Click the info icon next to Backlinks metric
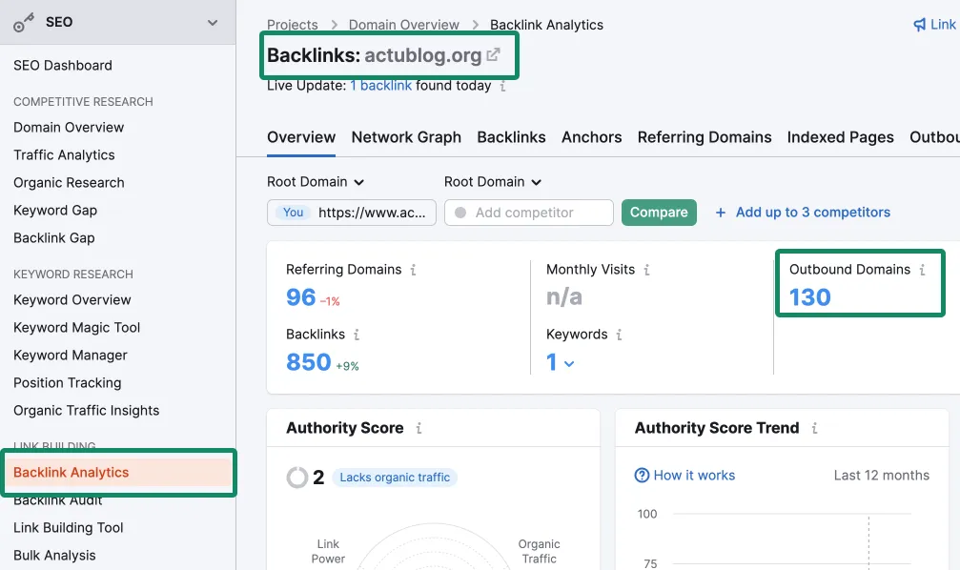 (357, 335)
